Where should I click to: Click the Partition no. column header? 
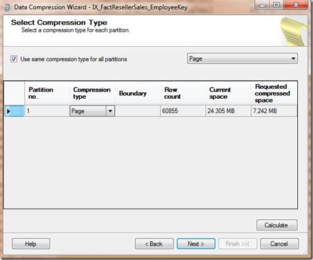(x=47, y=93)
